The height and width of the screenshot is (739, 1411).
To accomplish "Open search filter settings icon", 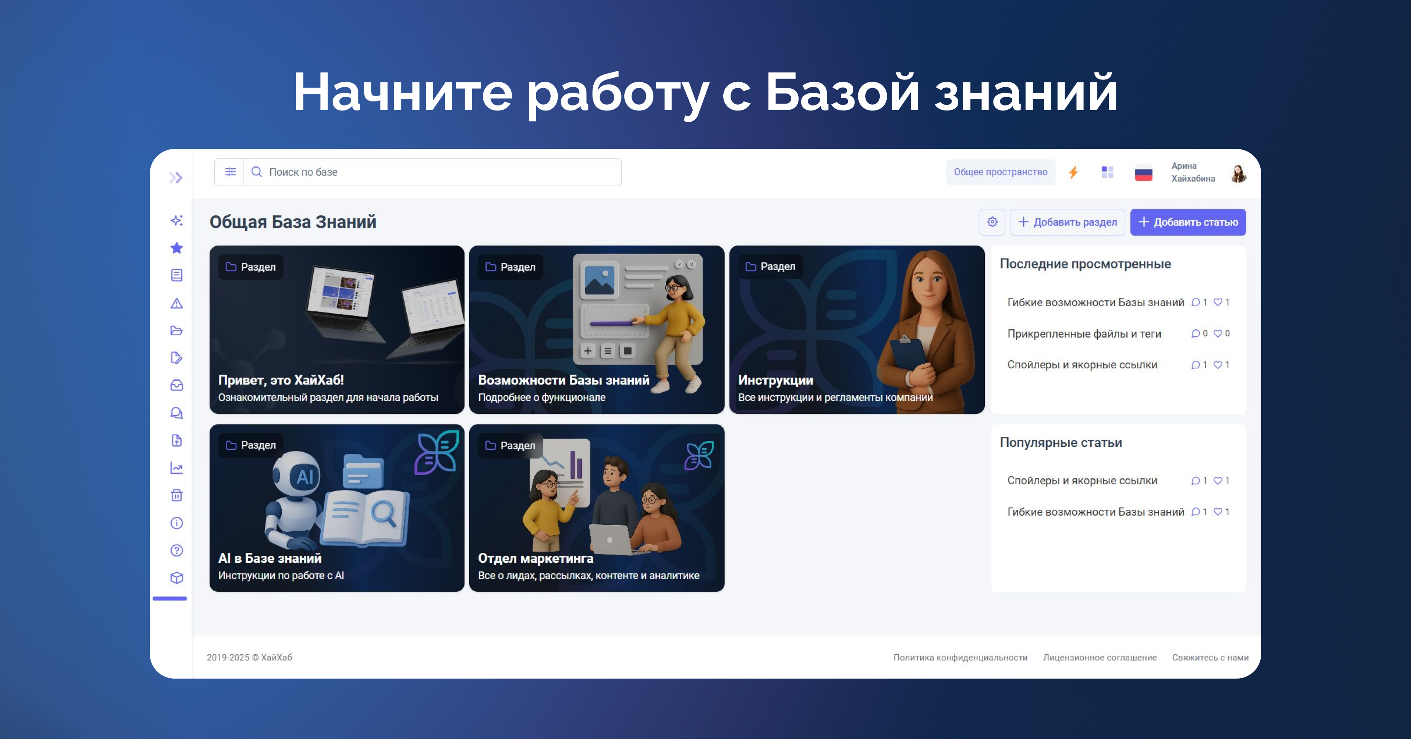I will pos(230,172).
